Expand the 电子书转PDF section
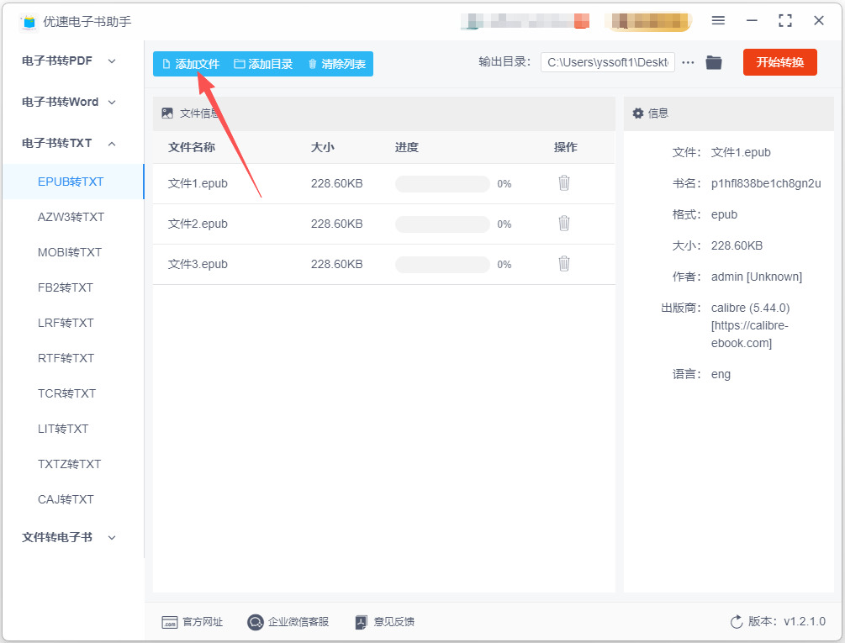Image resolution: width=845 pixels, height=643 pixels. pos(68,61)
